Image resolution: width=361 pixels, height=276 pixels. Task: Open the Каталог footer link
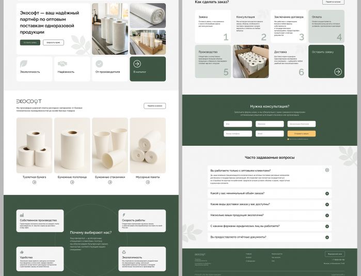248,257
